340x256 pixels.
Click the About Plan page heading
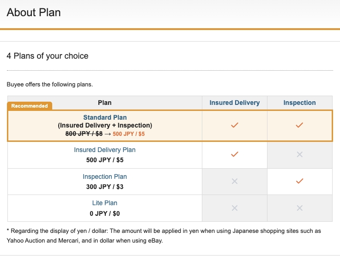tap(34, 12)
